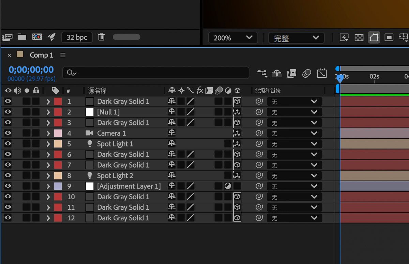
Task: Toggle the transparency grid icon
Action: click(x=359, y=37)
